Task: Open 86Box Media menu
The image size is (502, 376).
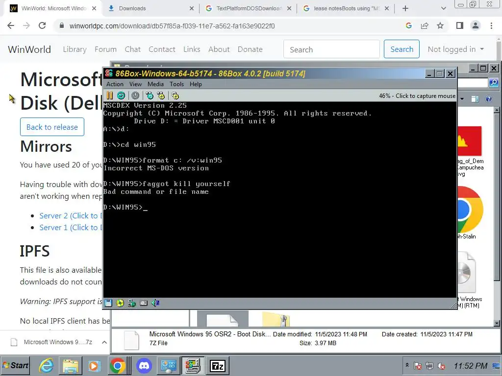Action: pyautogui.click(x=155, y=84)
